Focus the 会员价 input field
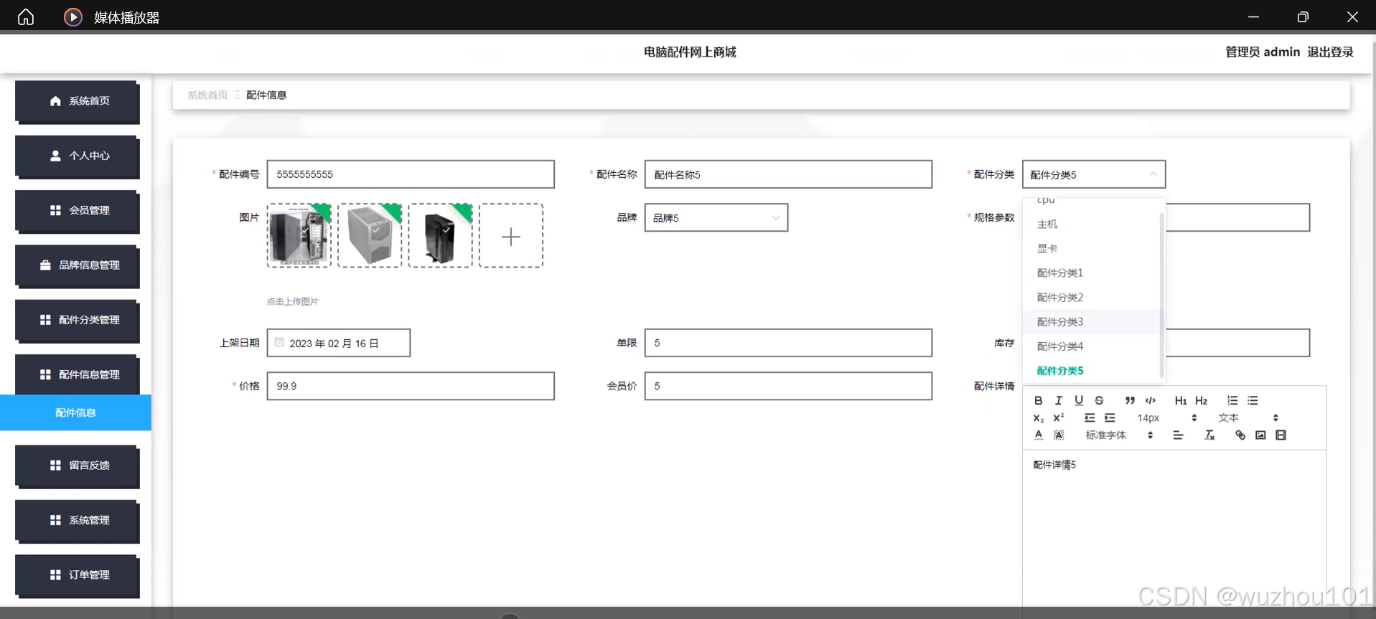 point(788,386)
